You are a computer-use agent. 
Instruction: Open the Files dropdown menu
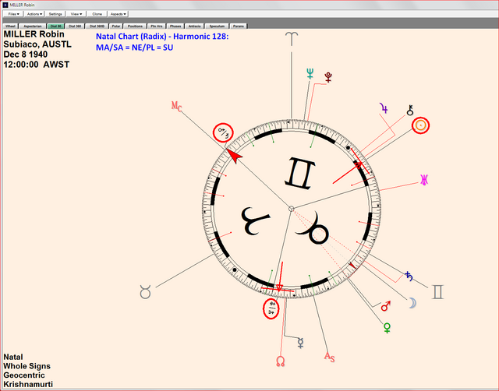click(x=13, y=14)
